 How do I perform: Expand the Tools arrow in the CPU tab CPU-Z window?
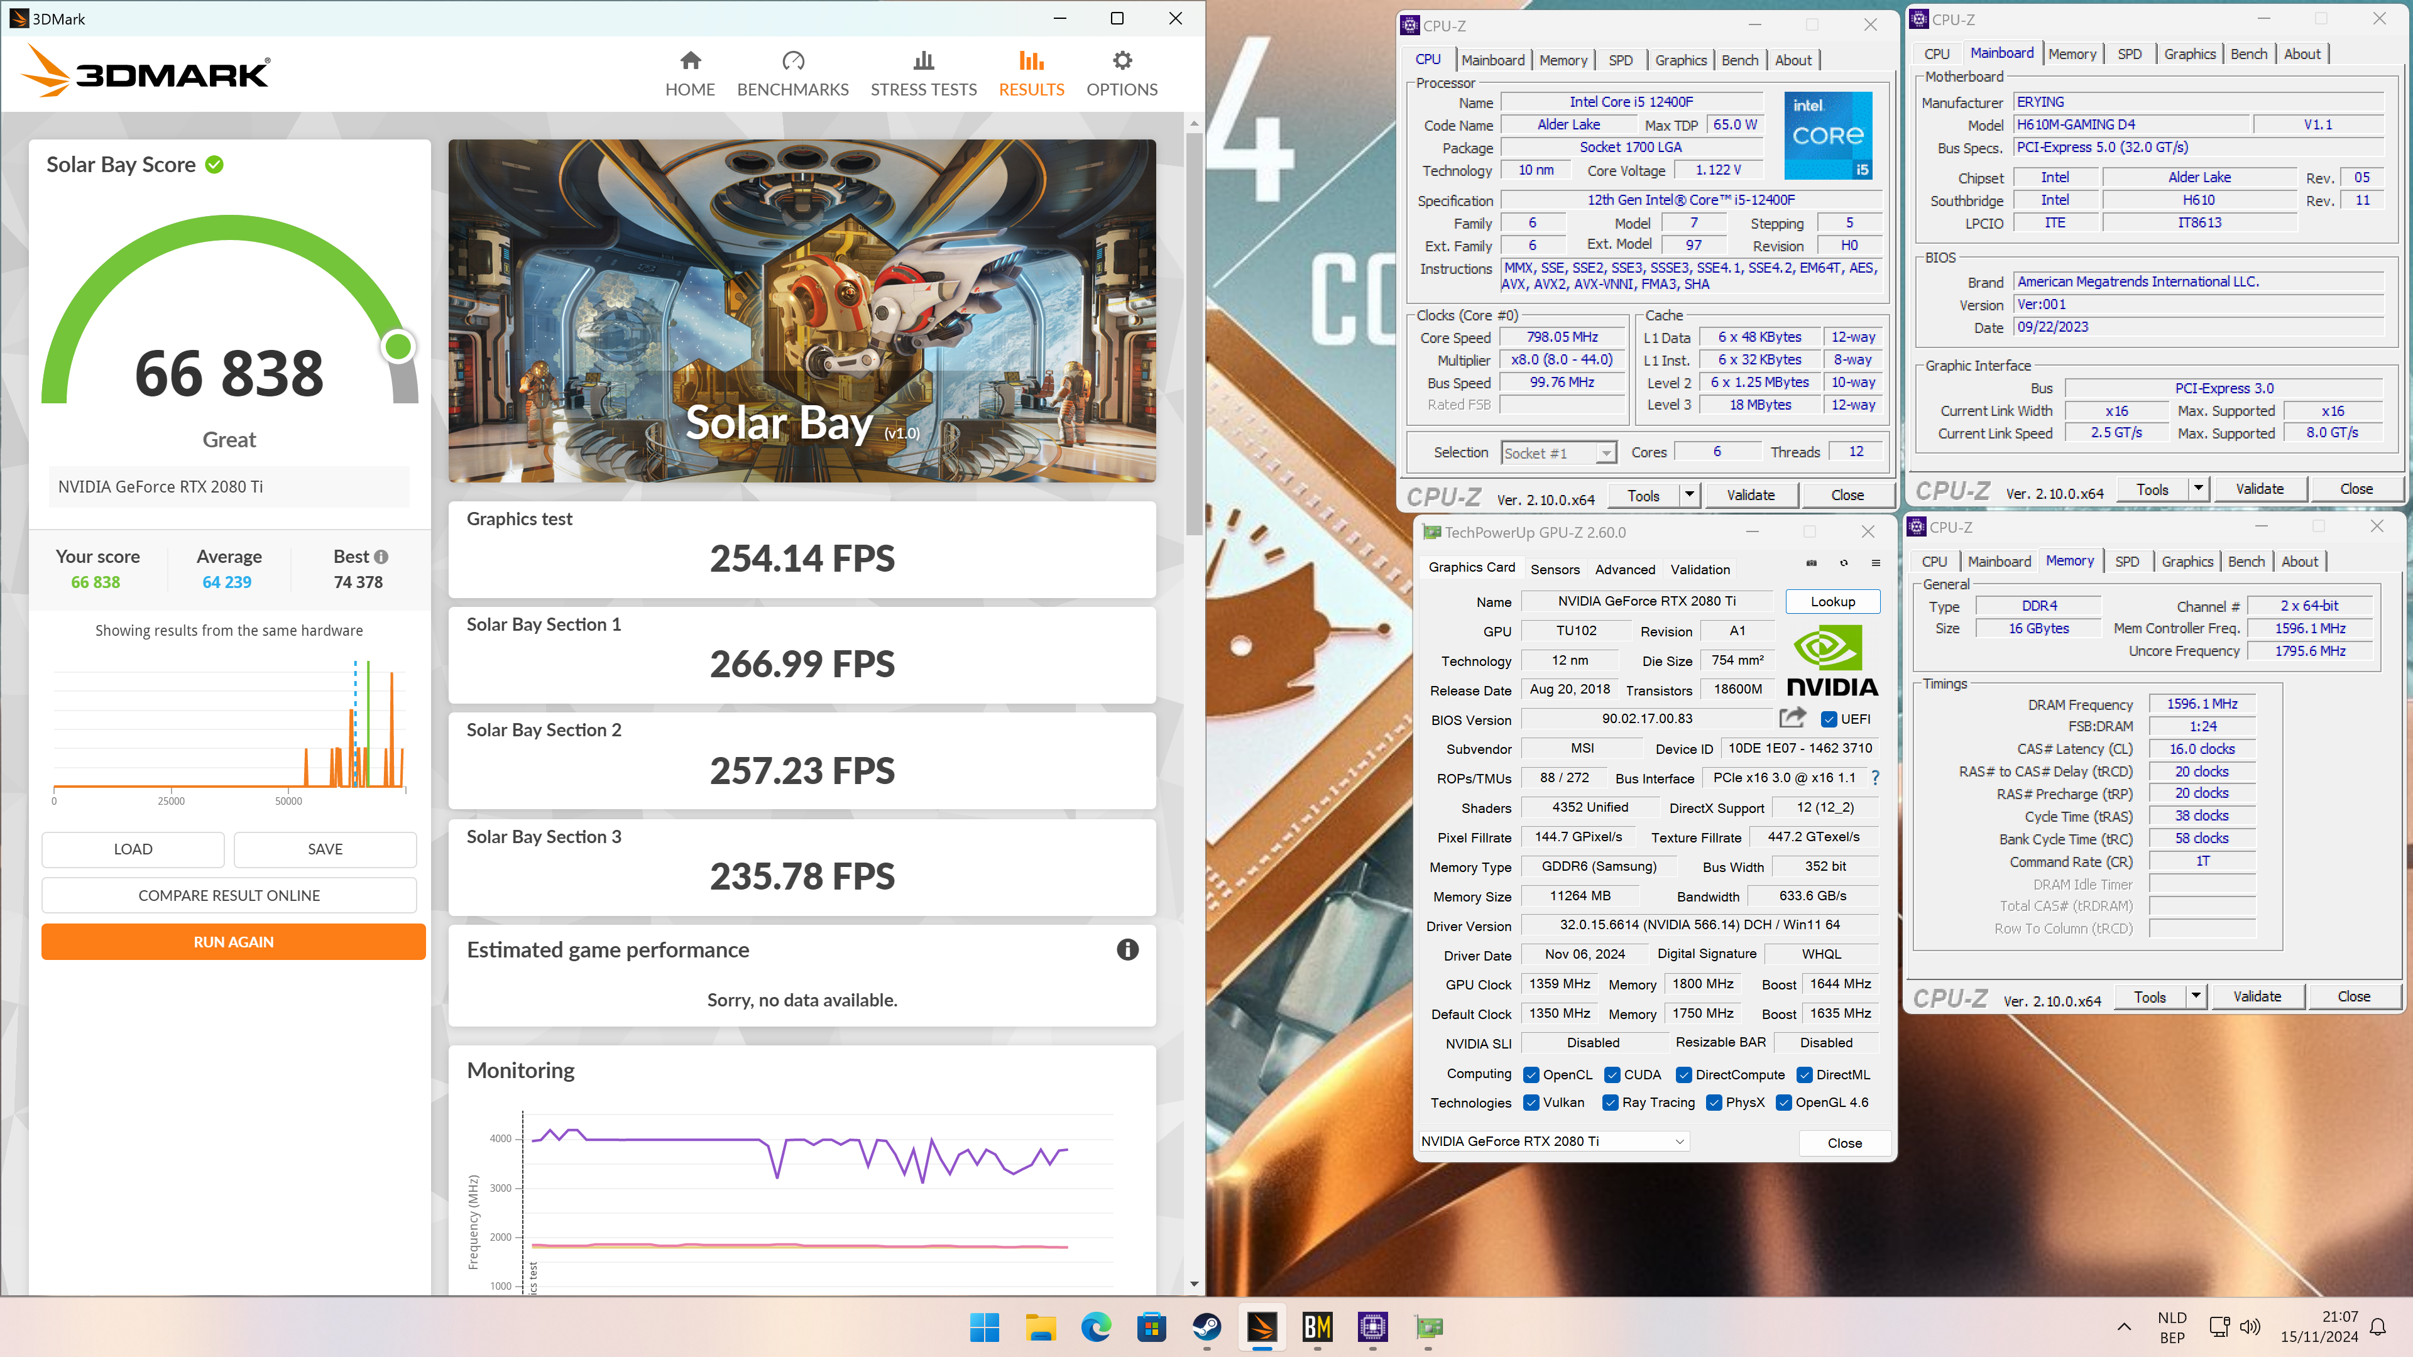point(1689,496)
